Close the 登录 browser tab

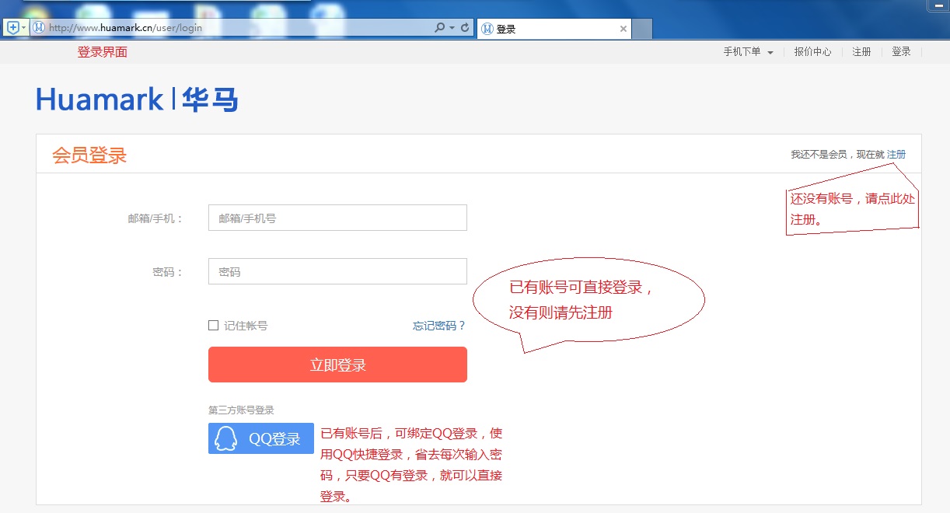pos(623,29)
